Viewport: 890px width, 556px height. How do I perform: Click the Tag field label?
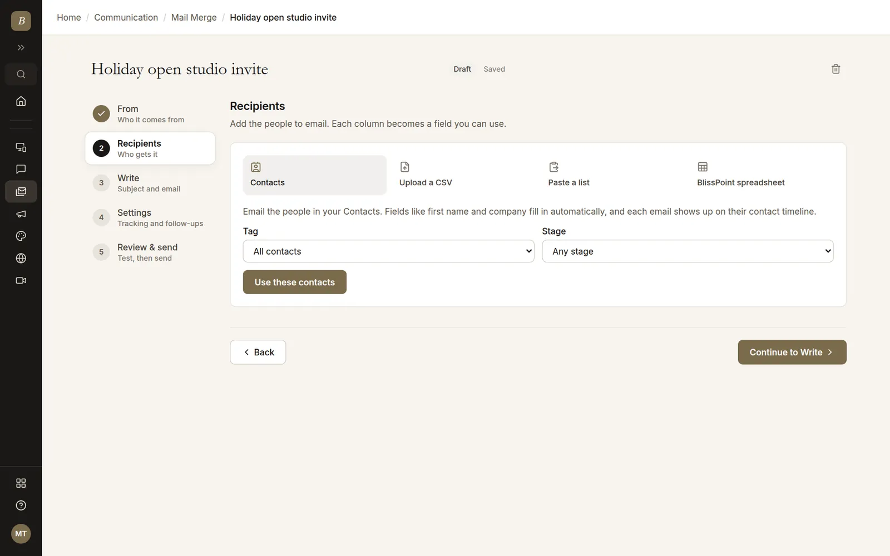(250, 231)
